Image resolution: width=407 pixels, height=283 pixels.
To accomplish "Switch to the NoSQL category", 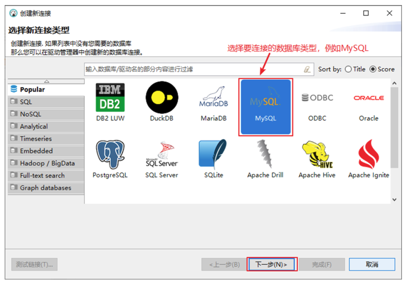I will [46, 114].
